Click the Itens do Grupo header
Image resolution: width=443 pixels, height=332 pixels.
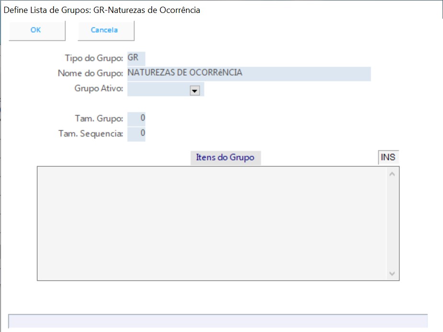pyautogui.click(x=225, y=157)
